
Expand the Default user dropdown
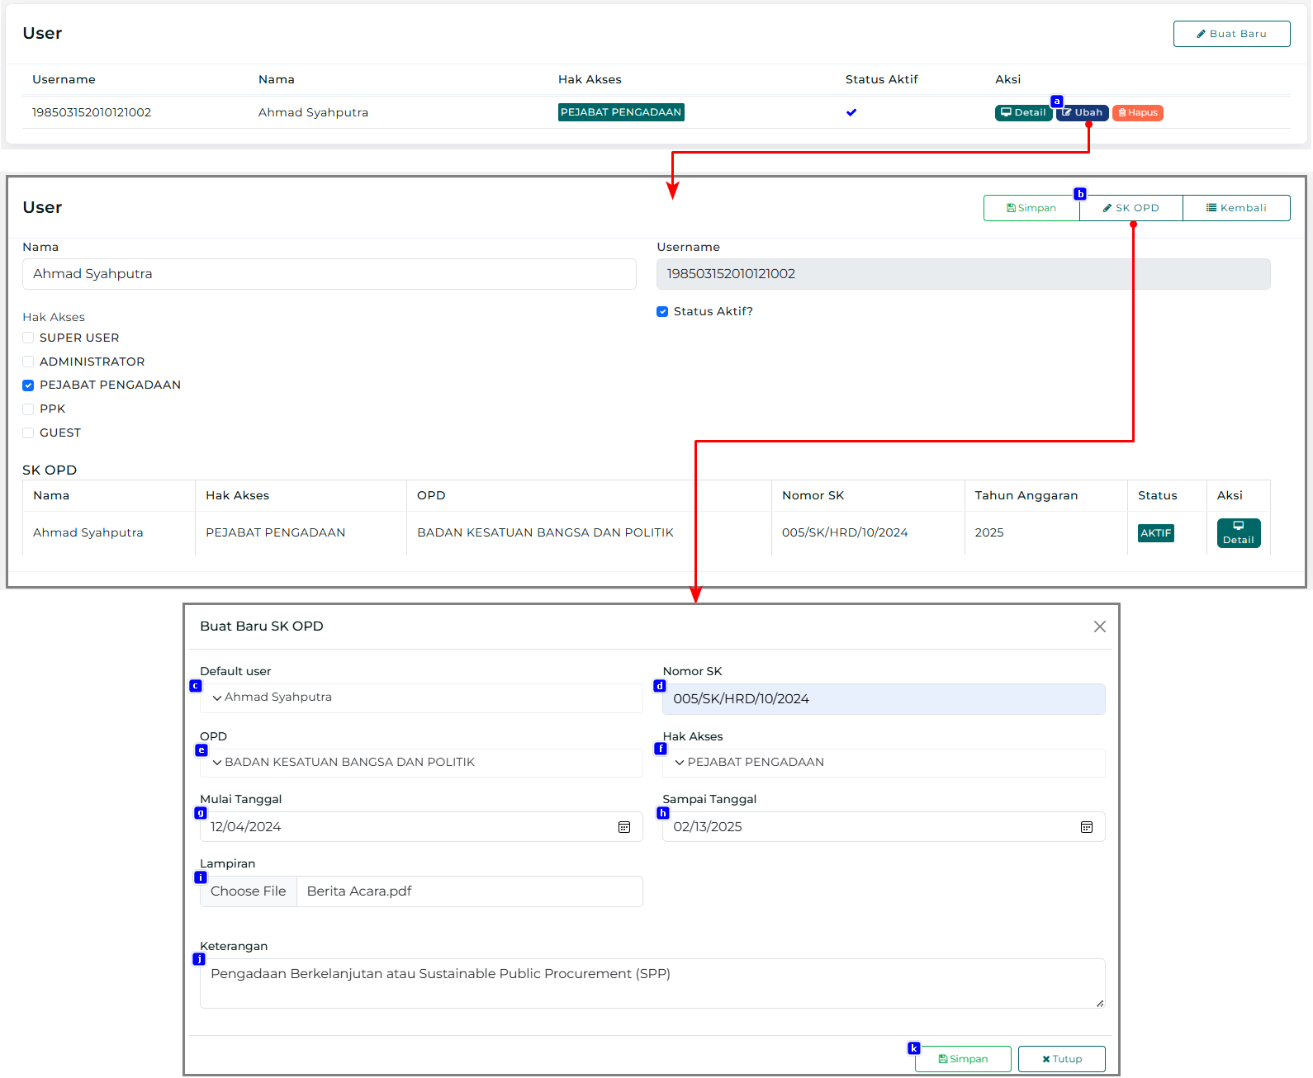pyautogui.click(x=421, y=697)
